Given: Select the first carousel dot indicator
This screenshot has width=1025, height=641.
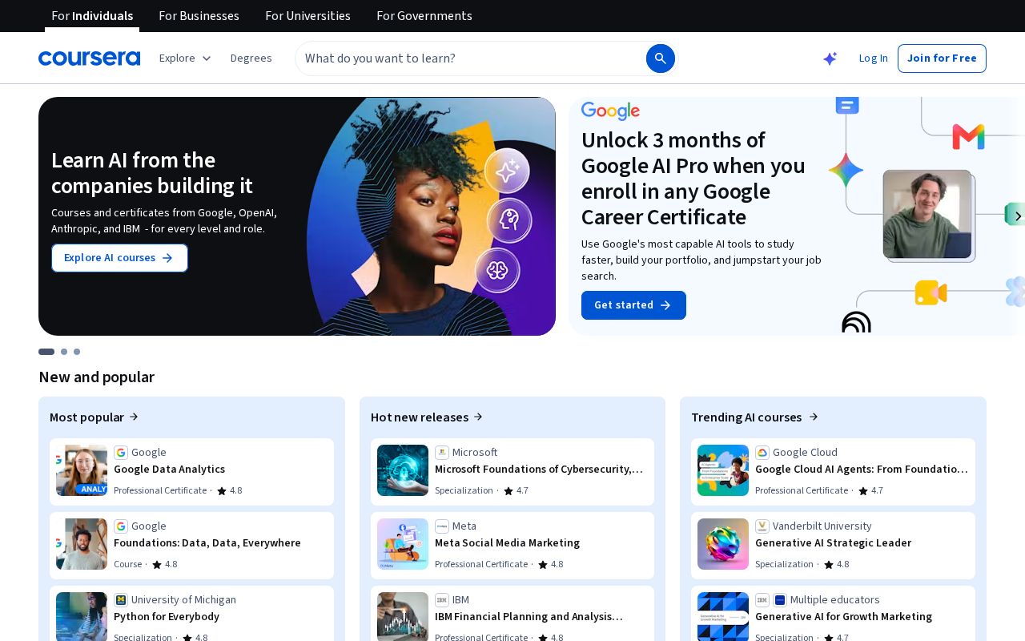Looking at the screenshot, I should point(46,352).
